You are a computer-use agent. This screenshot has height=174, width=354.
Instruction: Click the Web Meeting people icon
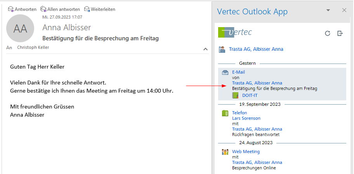225,152
